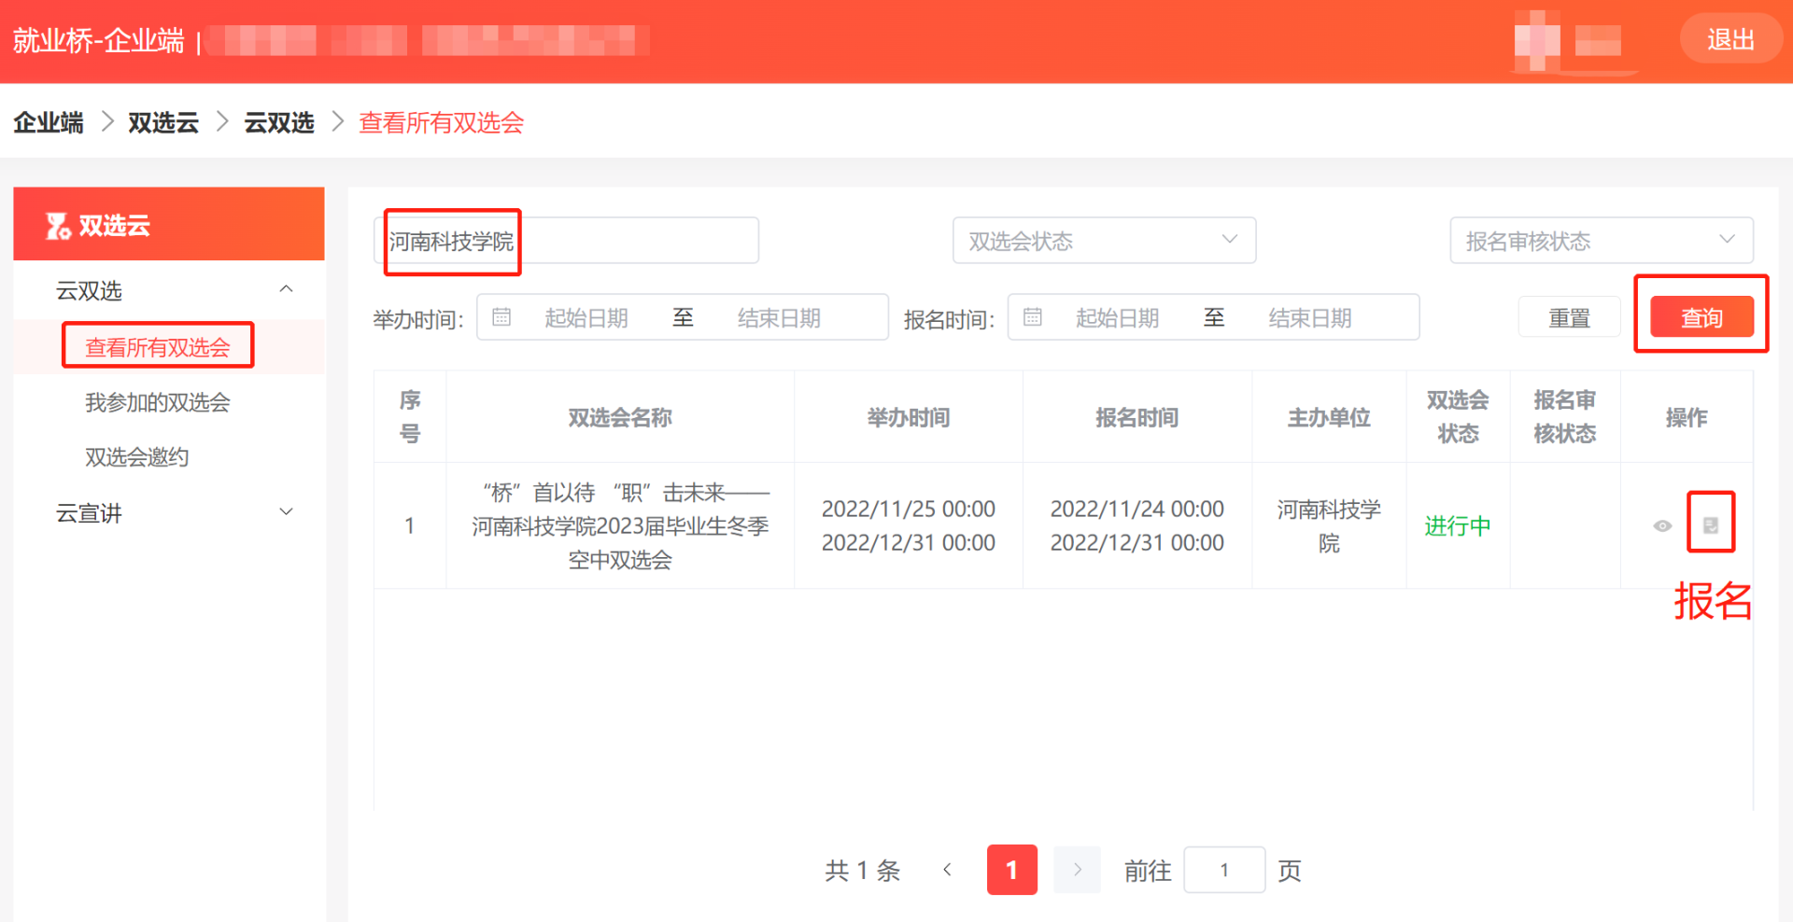Expand the 云宣讲 sidebar section
This screenshot has height=922, width=1793.
287,512
